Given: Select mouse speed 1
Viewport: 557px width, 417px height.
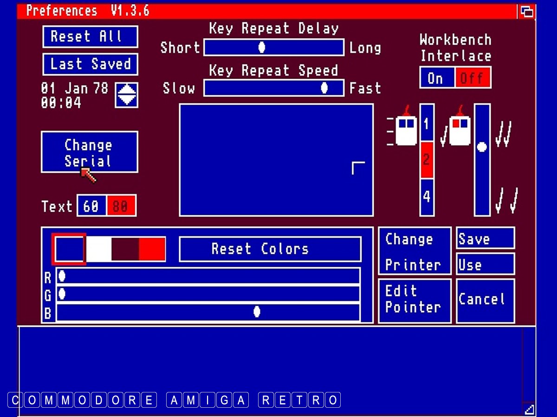Looking at the screenshot, I should coord(427,123).
